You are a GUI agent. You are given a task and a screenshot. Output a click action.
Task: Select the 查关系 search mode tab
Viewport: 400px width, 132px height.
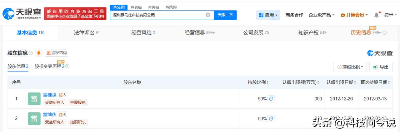153,7
